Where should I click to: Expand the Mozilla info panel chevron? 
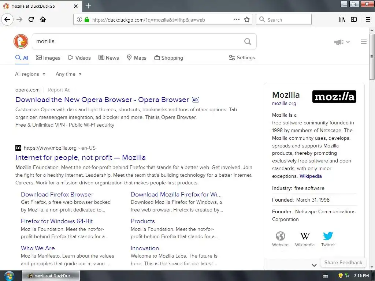[x=314, y=265]
